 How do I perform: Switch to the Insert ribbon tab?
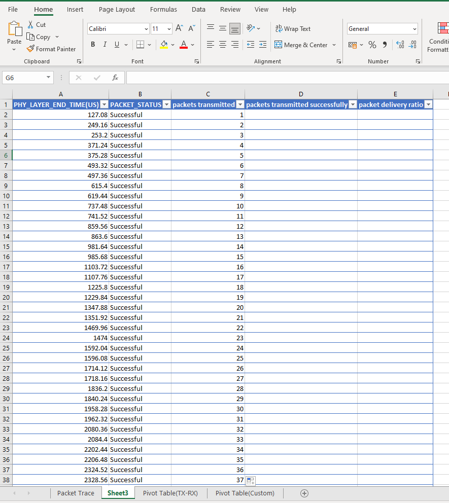click(75, 9)
